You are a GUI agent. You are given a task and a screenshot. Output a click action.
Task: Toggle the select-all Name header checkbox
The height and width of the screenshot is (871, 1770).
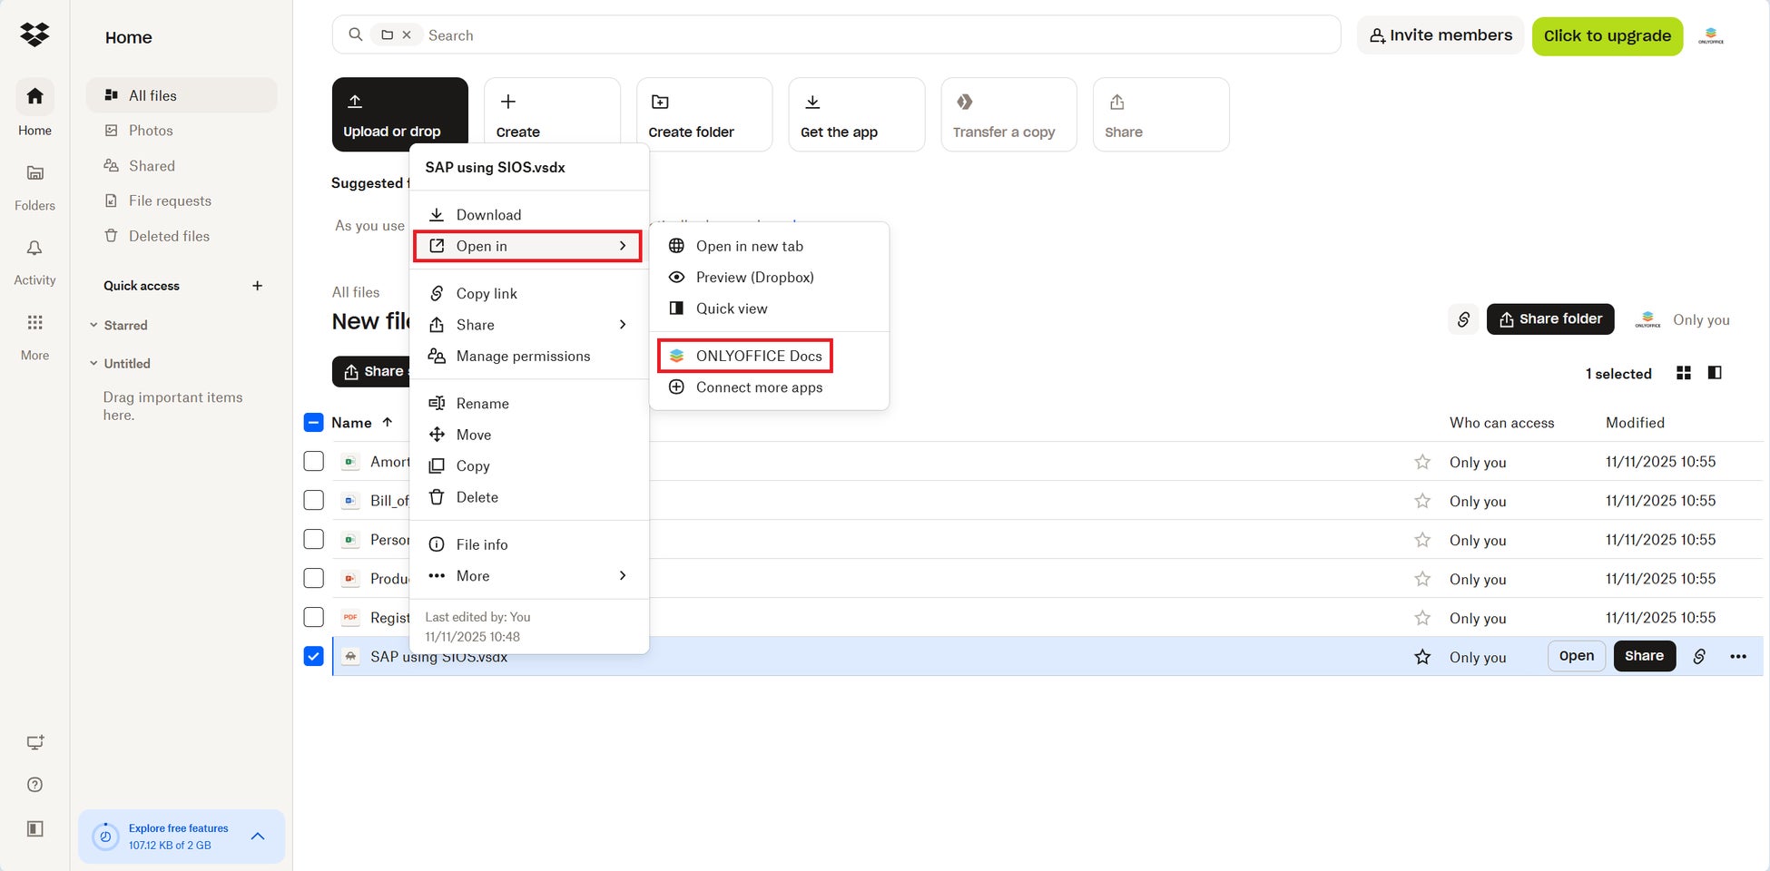pos(313,423)
